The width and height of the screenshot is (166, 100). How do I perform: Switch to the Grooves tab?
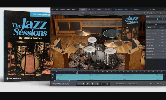click(91, 10)
